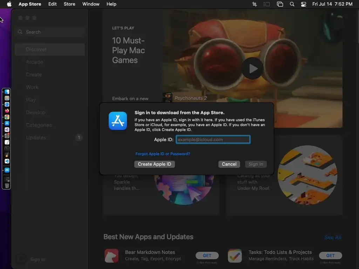The height and width of the screenshot is (269, 359).
Task: Click the Under My Roof artwork thumbnail
Action: click(x=307, y=175)
